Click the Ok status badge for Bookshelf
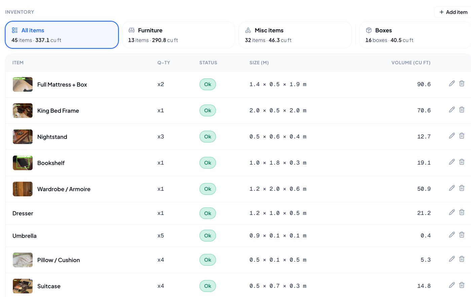Screen dimensions: 471x297 (x=208, y=163)
